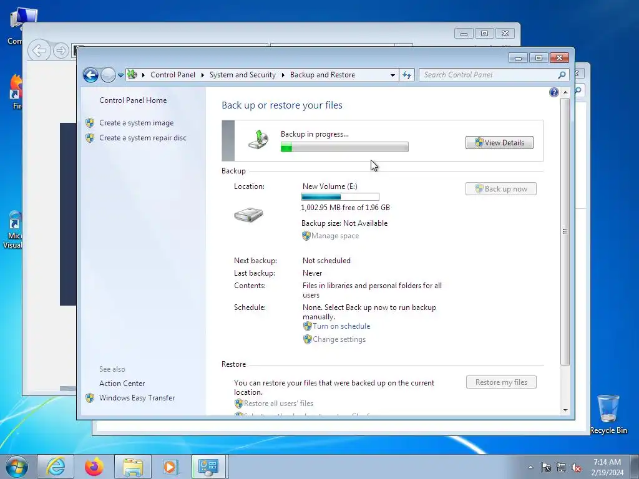Select Control Panel in the breadcrumb
This screenshot has width=639, height=479.
coord(173,75)
